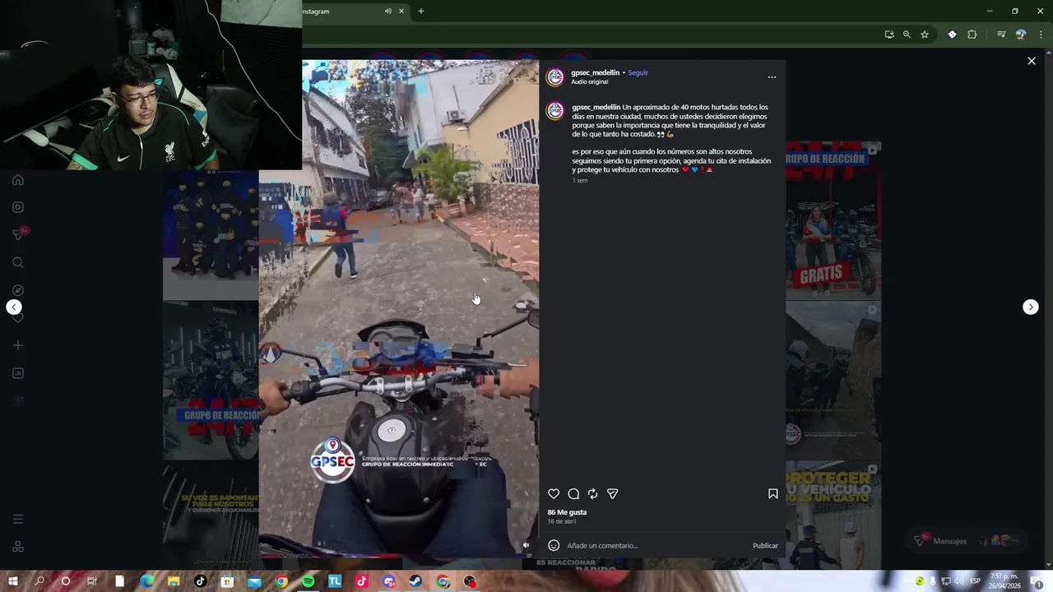Open Search in the Instagram sidebar
The width and height of the screenshot is (1053, 592).
[18, 262]
